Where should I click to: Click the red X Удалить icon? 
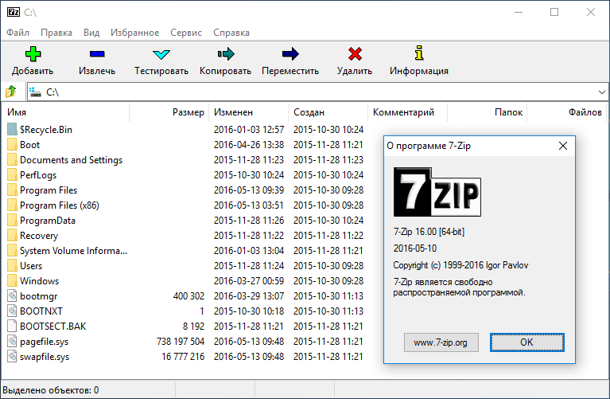(x=355, y=54)
